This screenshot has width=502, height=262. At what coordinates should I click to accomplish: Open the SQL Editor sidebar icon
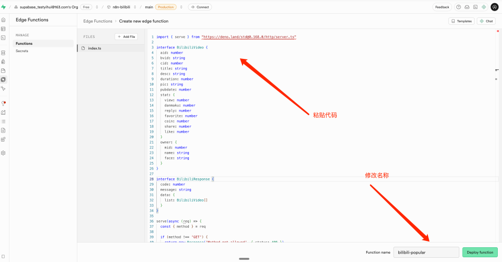pyautogui.click(x=3, y=37)
